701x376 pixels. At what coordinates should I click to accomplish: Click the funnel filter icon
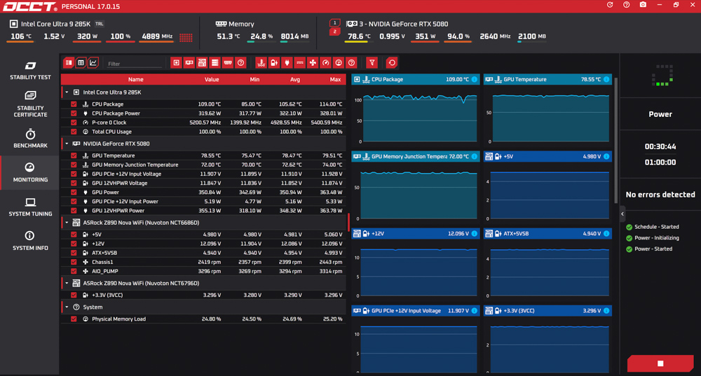(372, 63)
